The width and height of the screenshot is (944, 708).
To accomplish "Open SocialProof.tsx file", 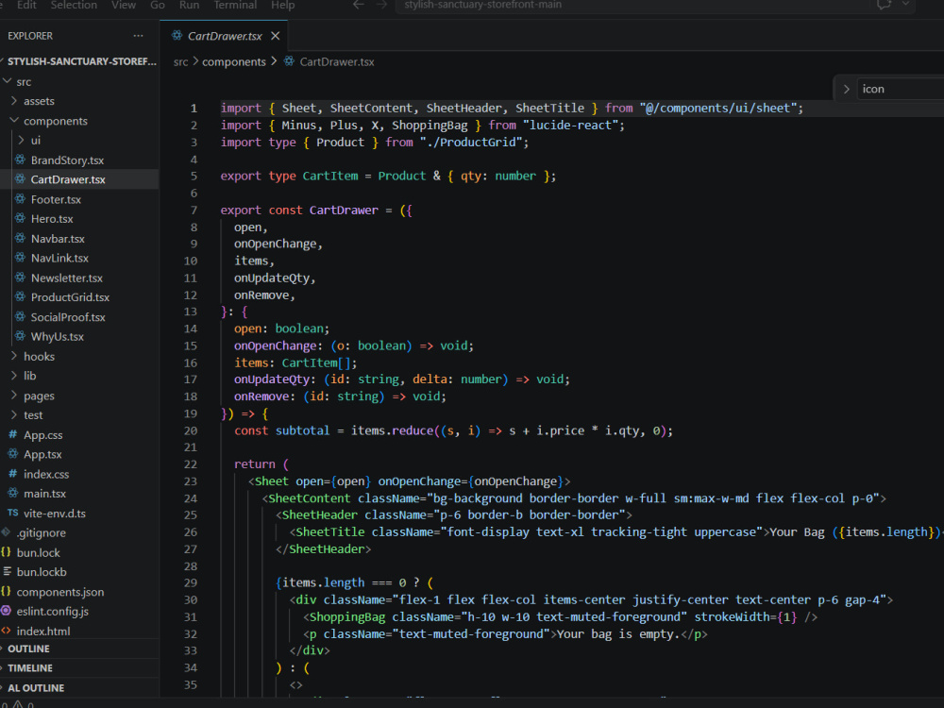I will click(67, 316).
